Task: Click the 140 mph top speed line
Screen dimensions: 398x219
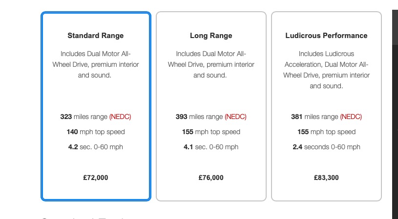Action: (x=96, y=132)
